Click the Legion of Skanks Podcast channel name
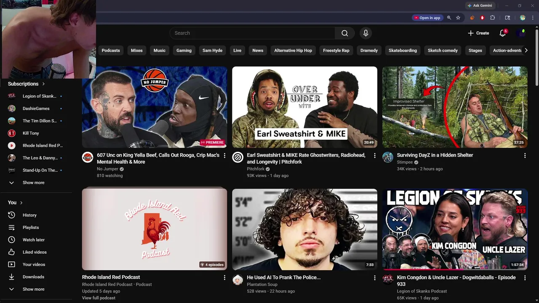 [x=422, y=291]
